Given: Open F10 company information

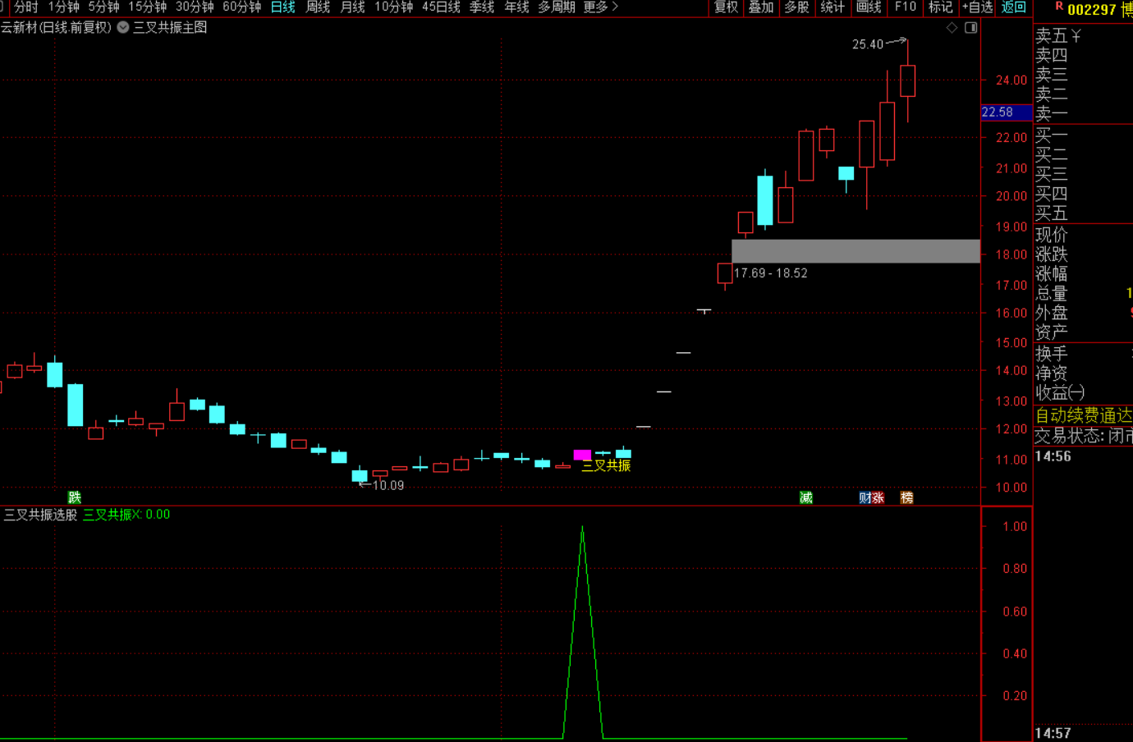Looking at the screenshot, I should point(906,7).
